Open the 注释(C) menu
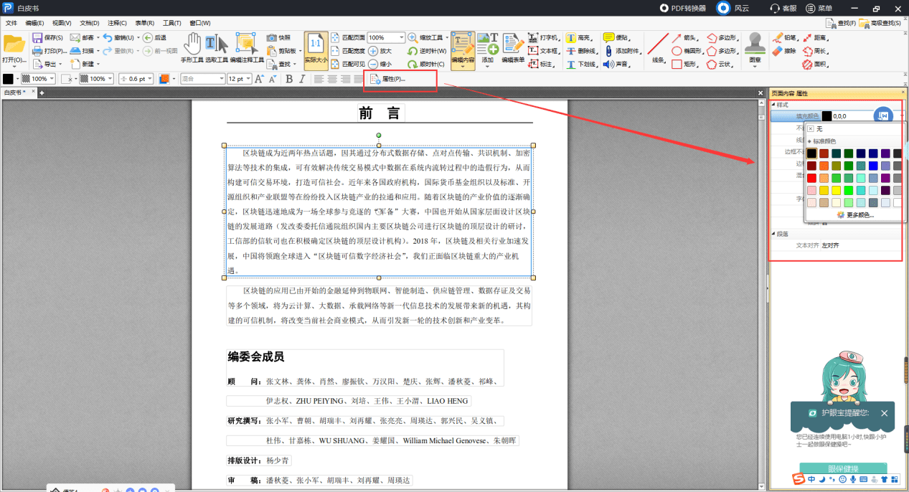 [x=117, y=23]
